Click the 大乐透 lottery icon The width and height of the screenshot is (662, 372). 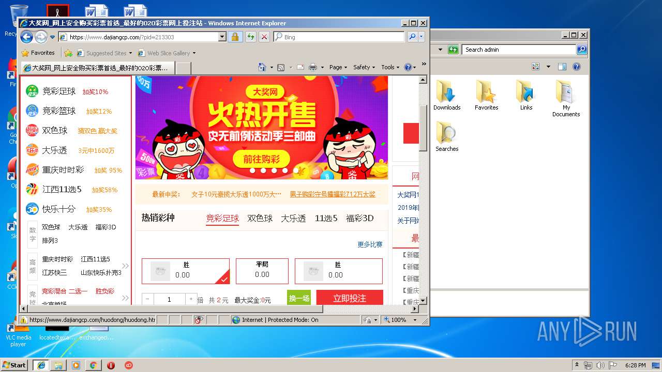click(32, 150)
